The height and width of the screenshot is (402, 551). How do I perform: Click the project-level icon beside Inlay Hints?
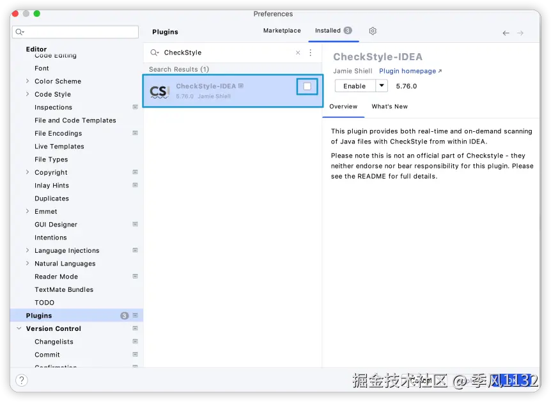point(135,185)
